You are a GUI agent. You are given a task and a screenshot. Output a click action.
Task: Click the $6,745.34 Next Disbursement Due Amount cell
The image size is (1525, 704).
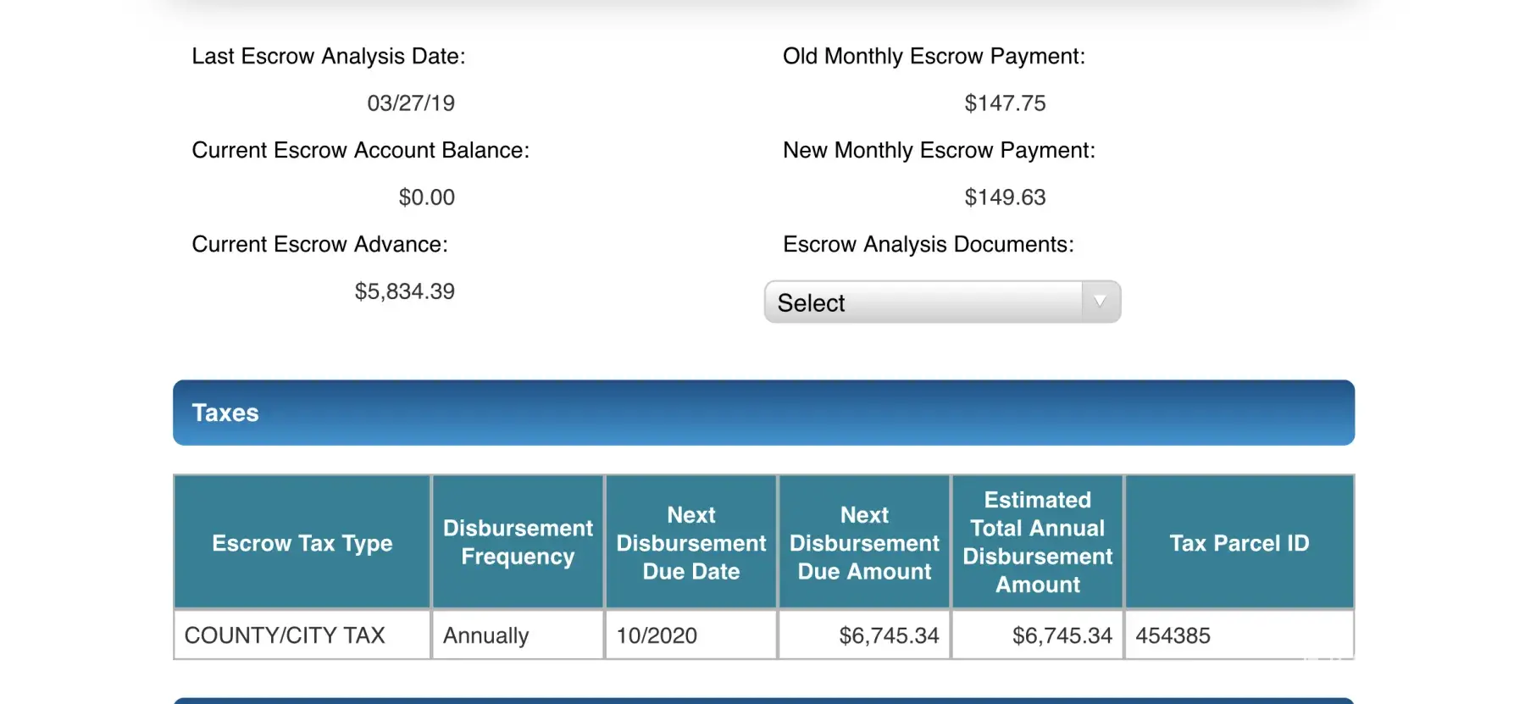tap(889, 635)
